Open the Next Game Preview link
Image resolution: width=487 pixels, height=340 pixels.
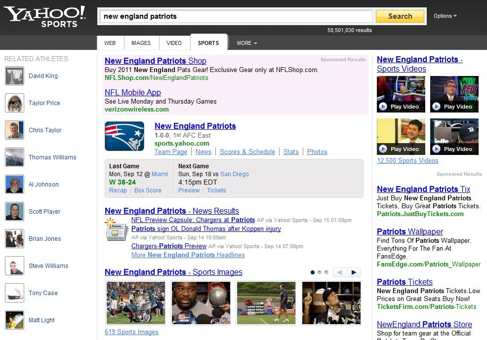click(189, 190)
